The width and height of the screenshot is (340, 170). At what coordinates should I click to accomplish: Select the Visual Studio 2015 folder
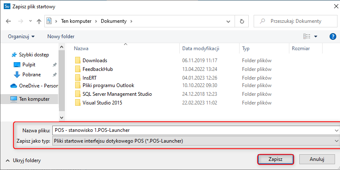click(103, 103)
